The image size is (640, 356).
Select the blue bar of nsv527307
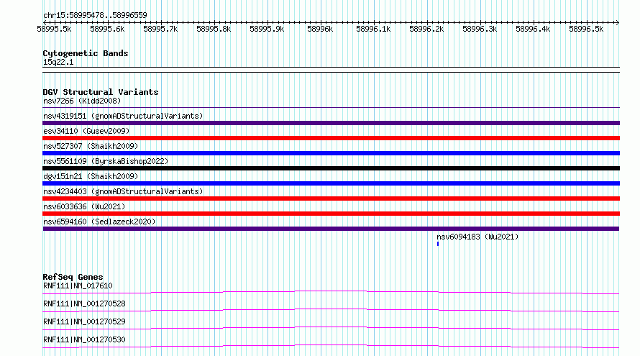coord(331,153)
